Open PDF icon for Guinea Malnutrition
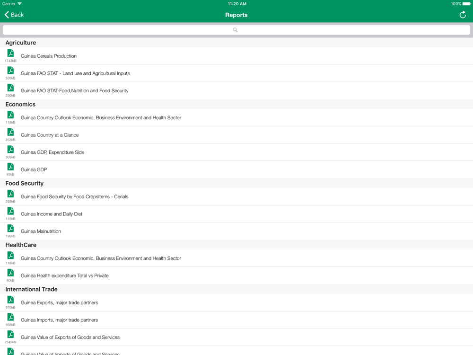 [10, 228]
